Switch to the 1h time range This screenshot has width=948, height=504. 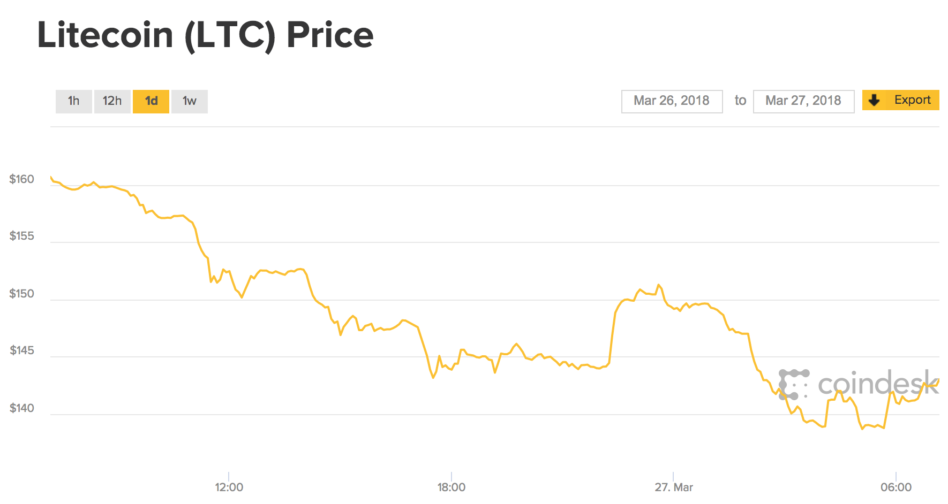(x=73, y=101)
